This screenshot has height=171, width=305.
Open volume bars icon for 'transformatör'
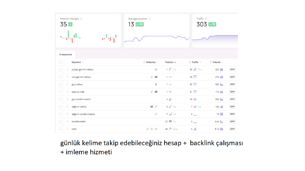pos(222,122)
